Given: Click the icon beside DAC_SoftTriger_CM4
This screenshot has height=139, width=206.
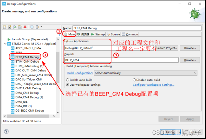Looking at the screenshot, I should point(13,80).
